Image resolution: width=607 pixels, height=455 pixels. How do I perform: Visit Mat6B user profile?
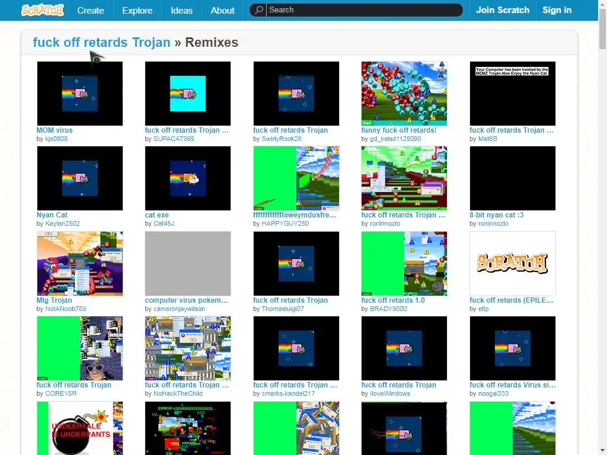(487, 139)
